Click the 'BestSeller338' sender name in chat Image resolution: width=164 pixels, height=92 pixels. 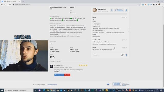pyautogui.click(x=96, y=40)
